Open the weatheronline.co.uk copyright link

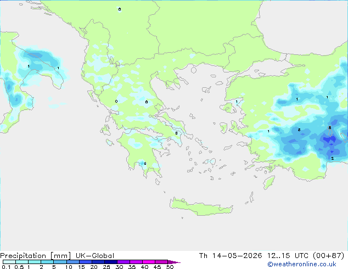[x=302, y=264]
